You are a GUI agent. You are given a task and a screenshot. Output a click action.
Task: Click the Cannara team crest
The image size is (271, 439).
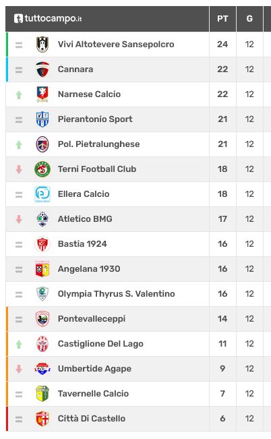pos(42,69)
